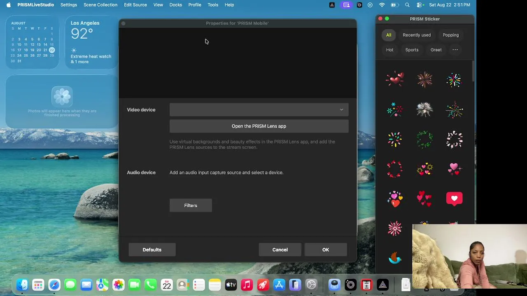
Task: Launch Music from the Dock
Action: tap(247, 284)
